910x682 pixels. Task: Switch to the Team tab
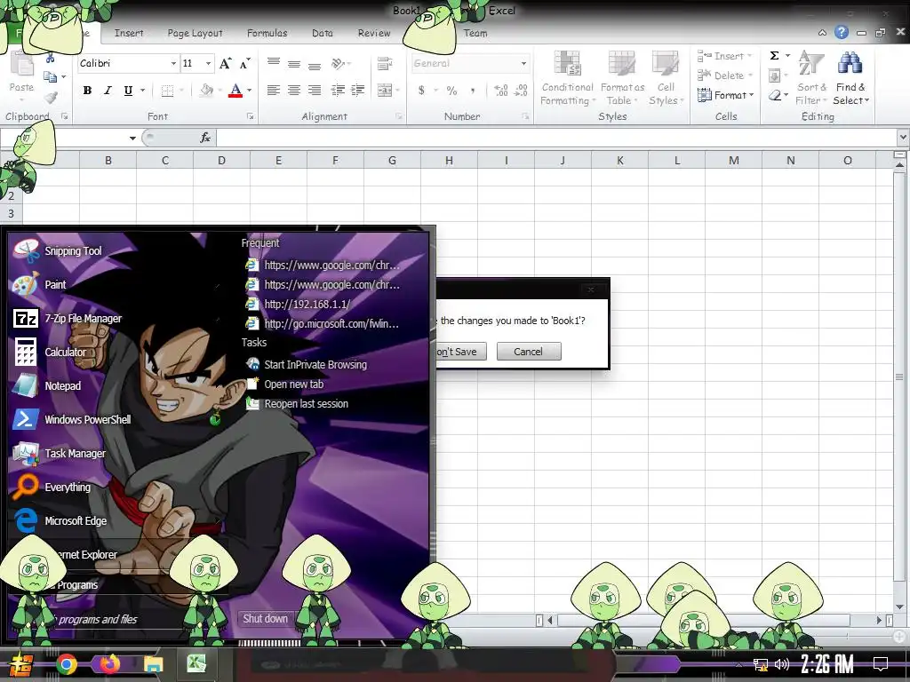coord(475,33)
